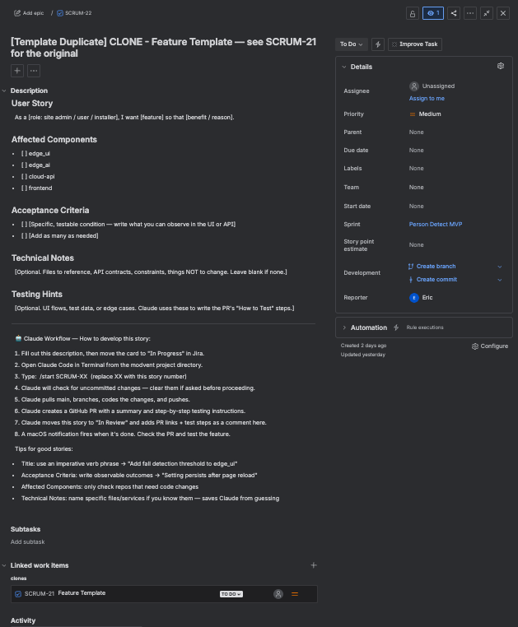Open the Person Detect MVP sprint link

point(436,224)
